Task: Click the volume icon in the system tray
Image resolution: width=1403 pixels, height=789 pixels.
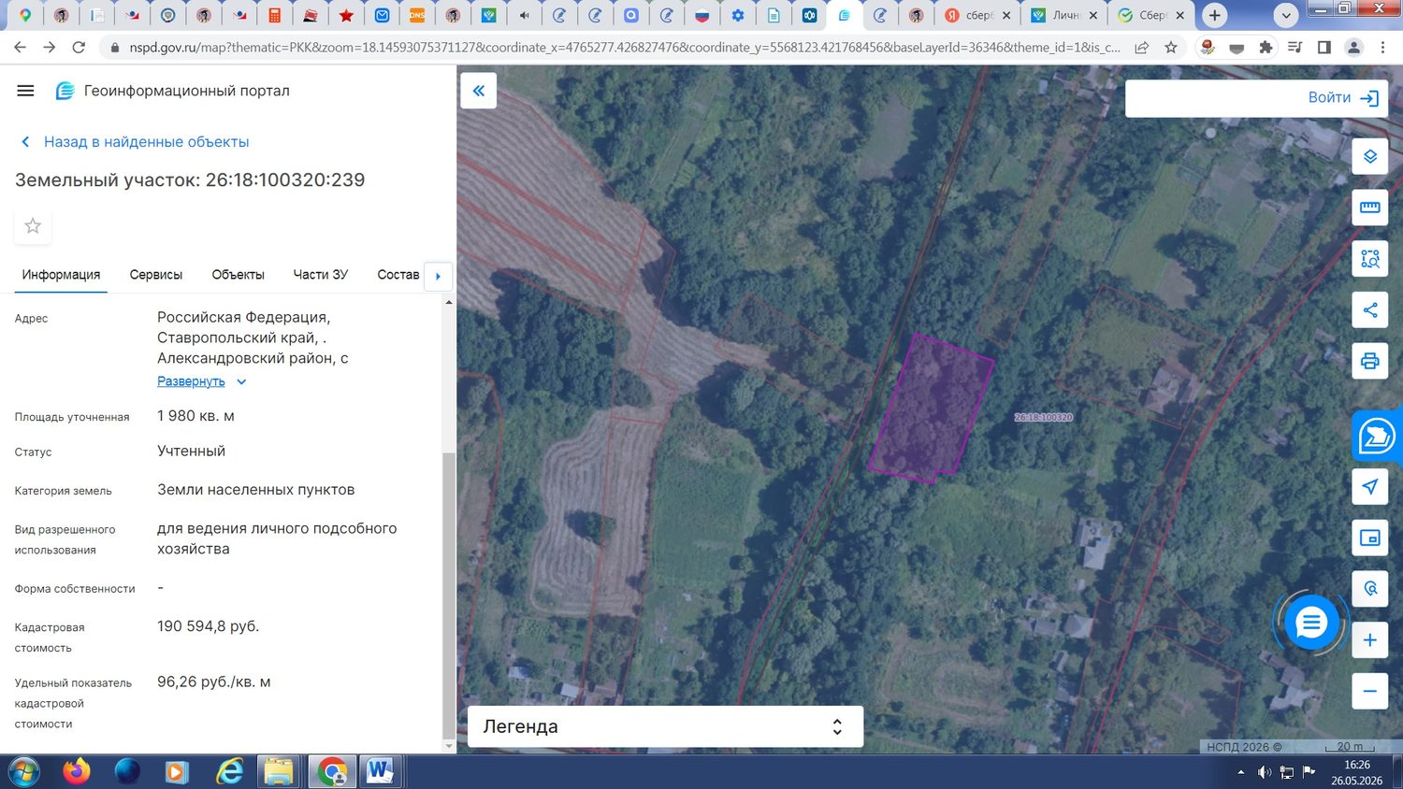Action: point(1264,772)
